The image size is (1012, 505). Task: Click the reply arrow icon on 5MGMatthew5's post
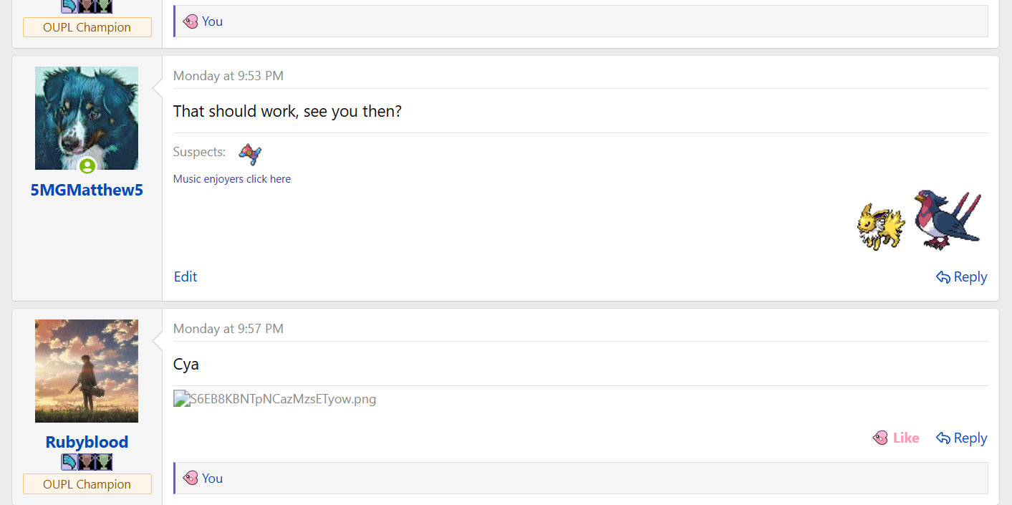(x=943, y=276)
